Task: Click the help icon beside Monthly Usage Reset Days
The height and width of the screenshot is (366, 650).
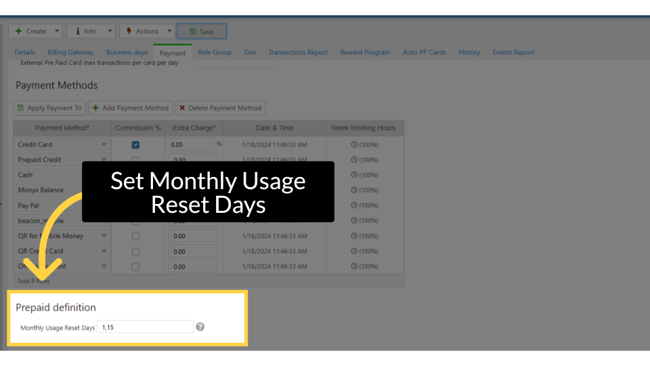Action: (x=200, y=327)
